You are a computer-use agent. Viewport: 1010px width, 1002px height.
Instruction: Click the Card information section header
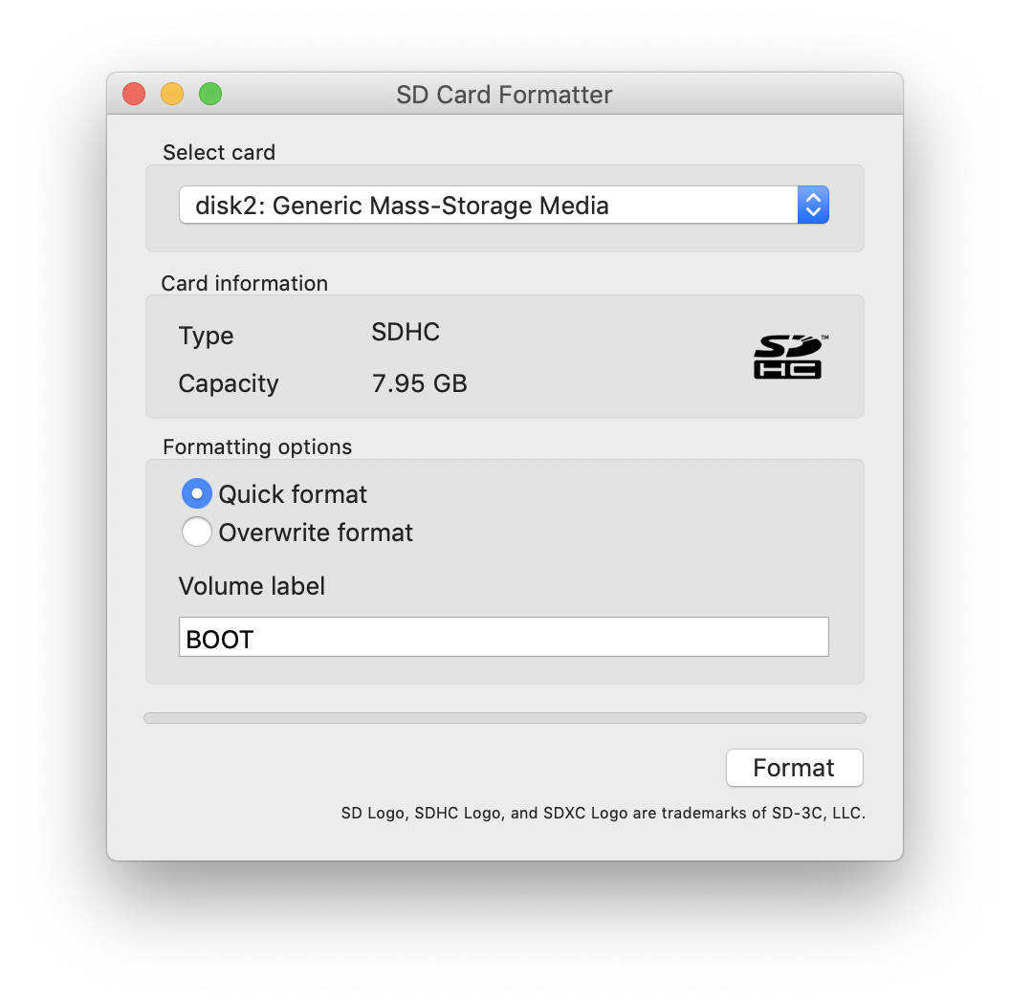245,283
